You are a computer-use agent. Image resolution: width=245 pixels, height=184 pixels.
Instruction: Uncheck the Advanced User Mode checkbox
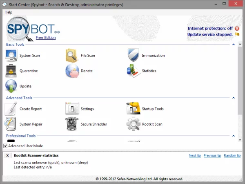coord(6,146)
